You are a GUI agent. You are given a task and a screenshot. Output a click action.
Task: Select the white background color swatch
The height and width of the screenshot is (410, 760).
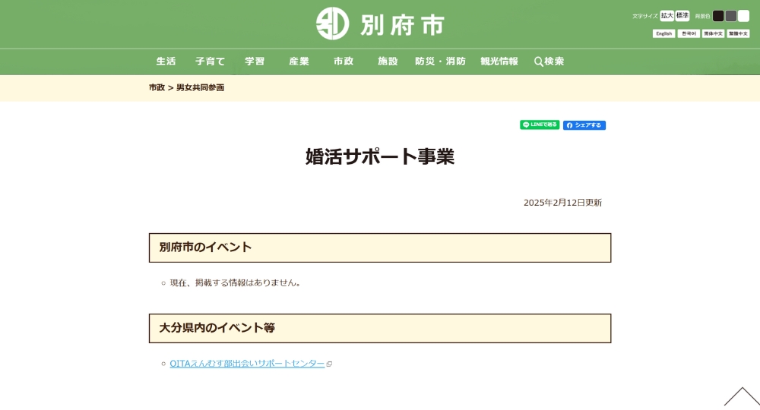743,16
